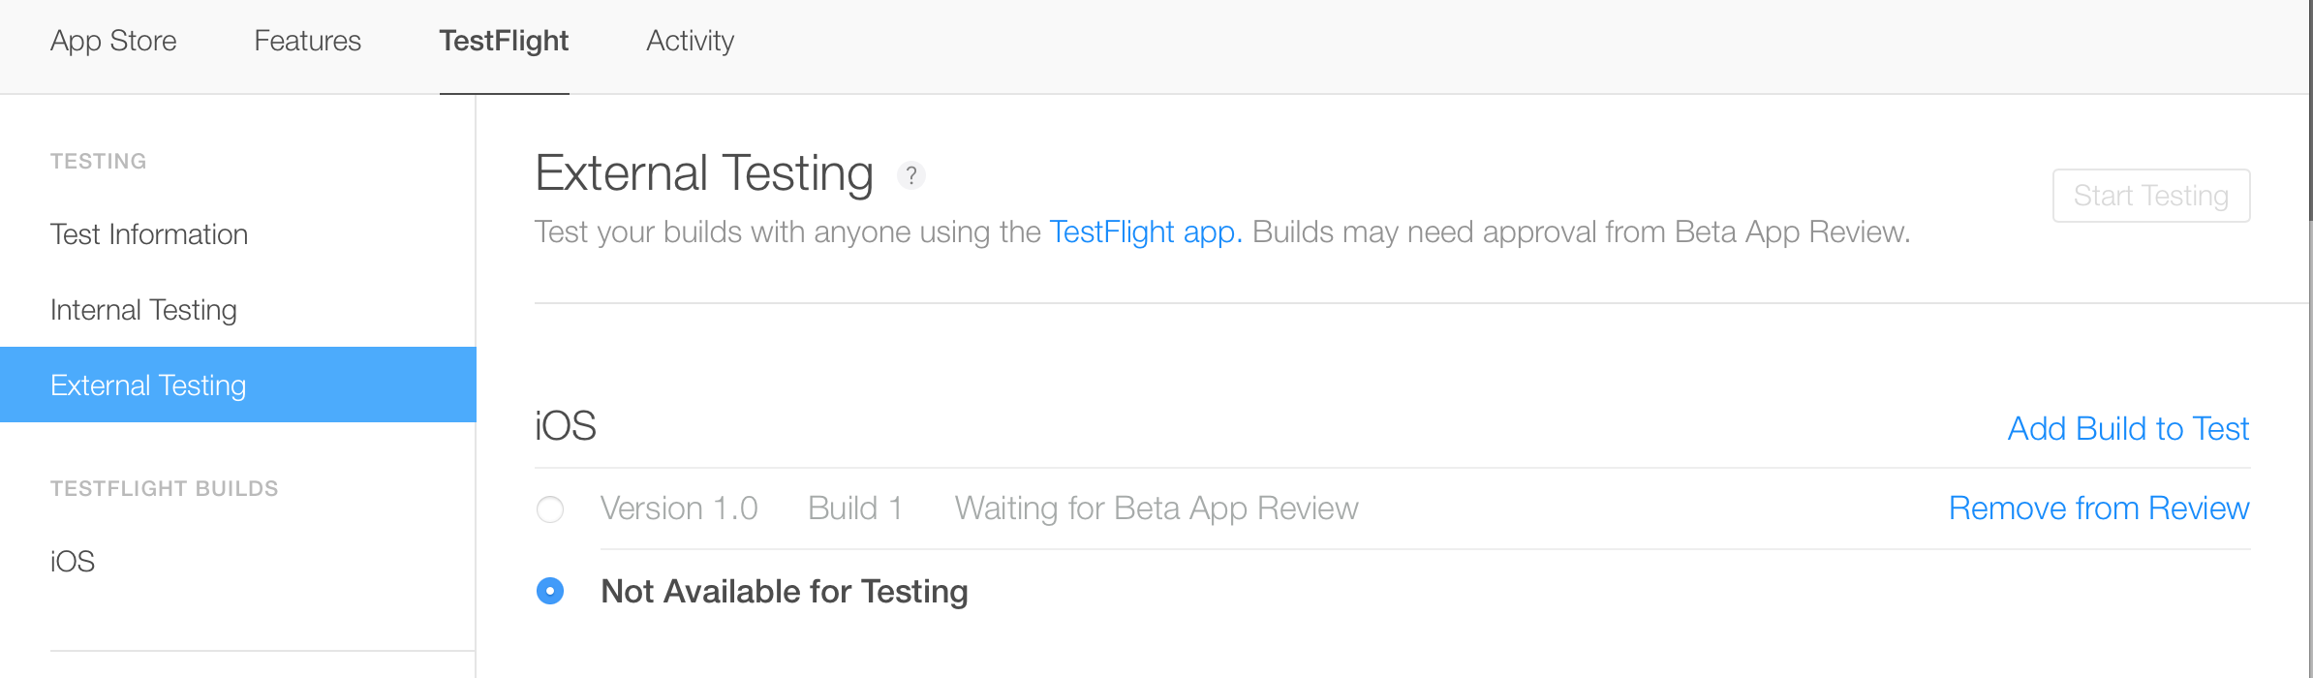
Task: Select the Version 1.0 Build 1 radio button
Action: (x=550, y=509)
